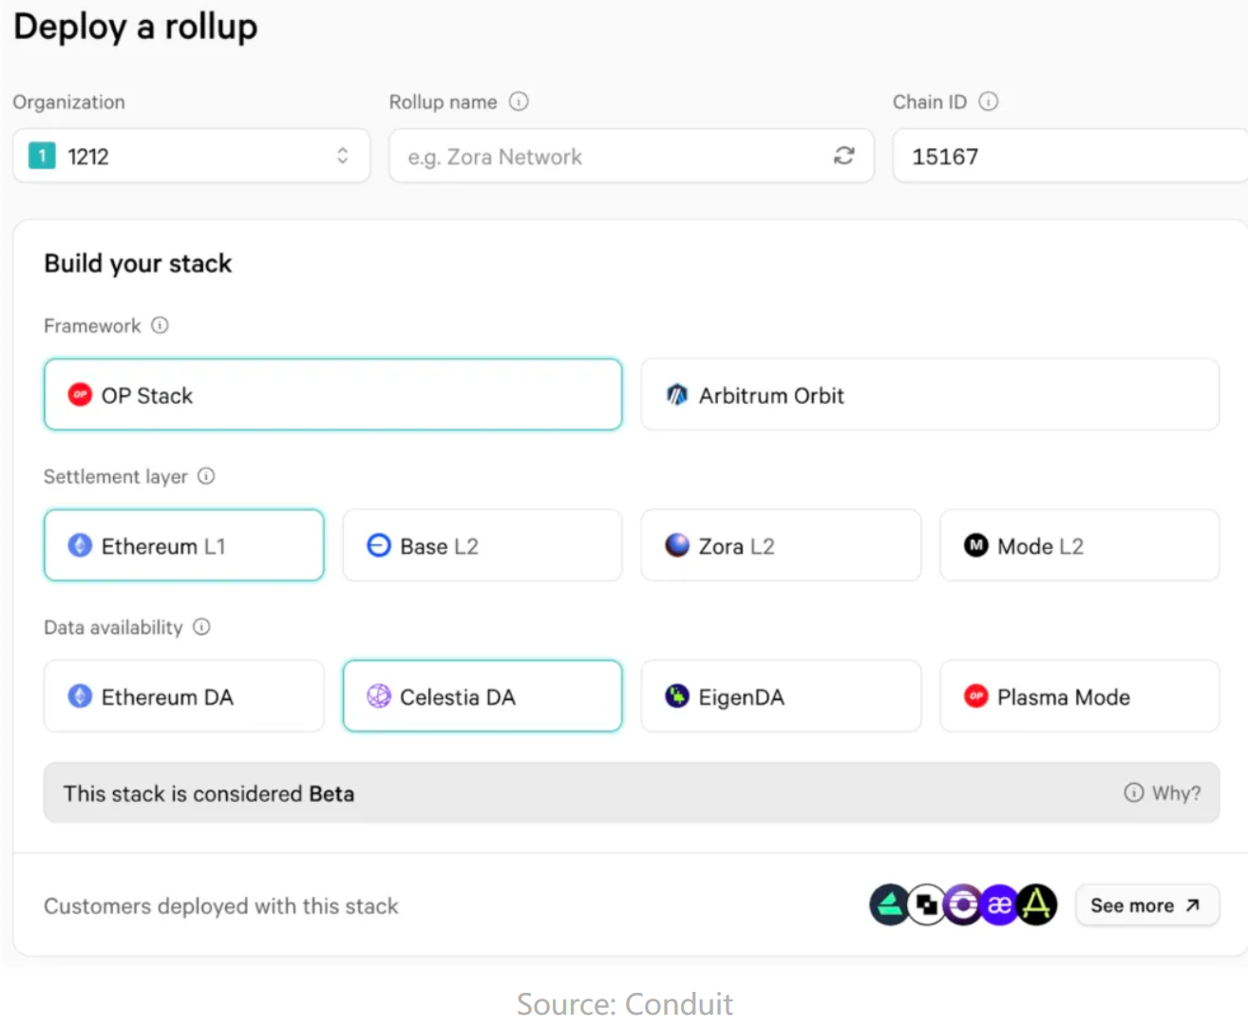Choose Base L2 settlement layer
1248x1027 pixels.
[482, 545]
